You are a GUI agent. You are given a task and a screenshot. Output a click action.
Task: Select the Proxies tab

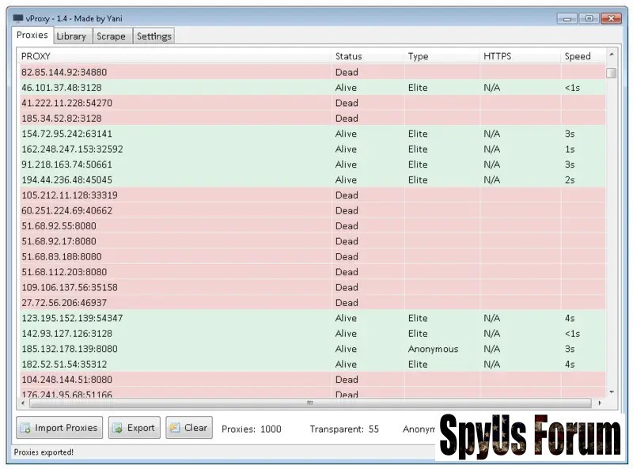(32, 36)
